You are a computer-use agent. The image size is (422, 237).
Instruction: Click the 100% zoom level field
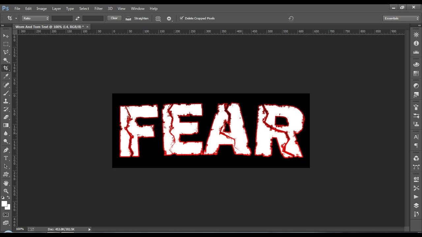(20, 229)
